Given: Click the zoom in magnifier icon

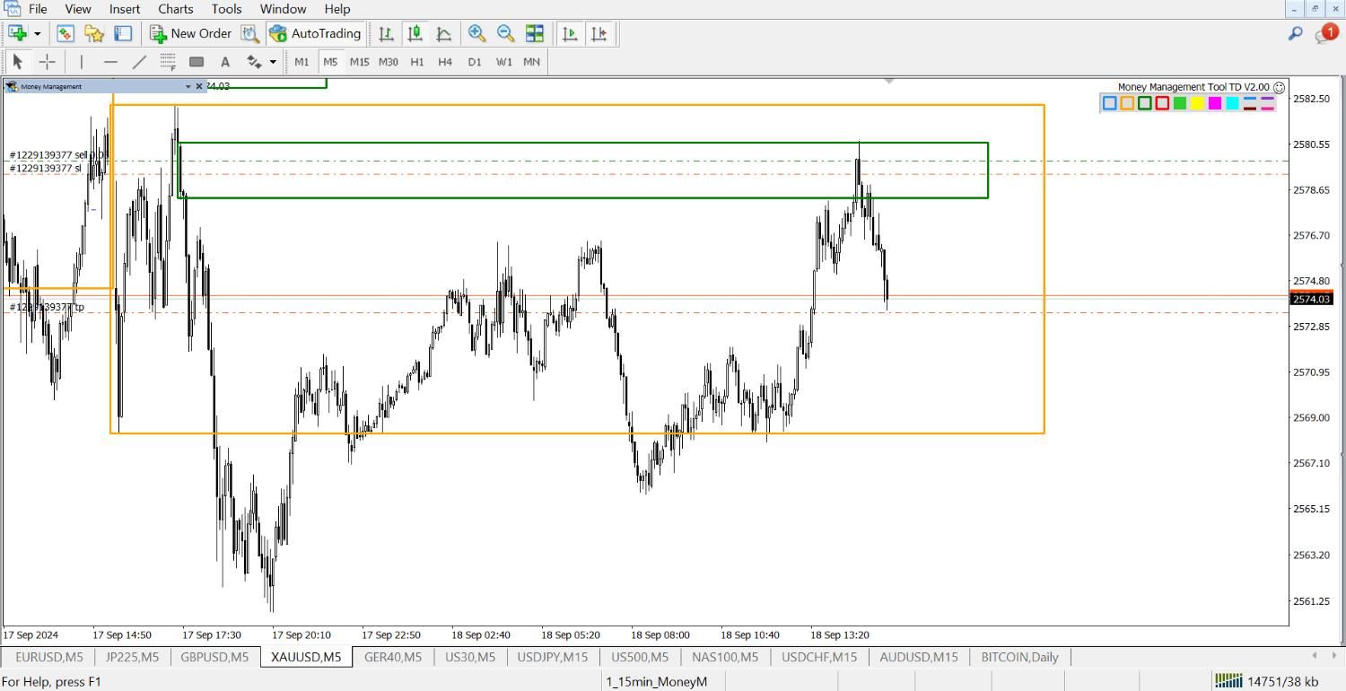Looking at the screenshot, I should tap(476, 33).
